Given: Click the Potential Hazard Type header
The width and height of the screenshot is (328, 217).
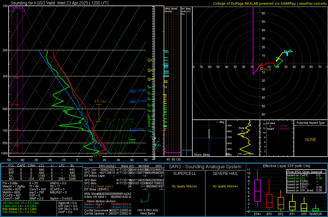Looking at the screenshot, I should [310, 123].
